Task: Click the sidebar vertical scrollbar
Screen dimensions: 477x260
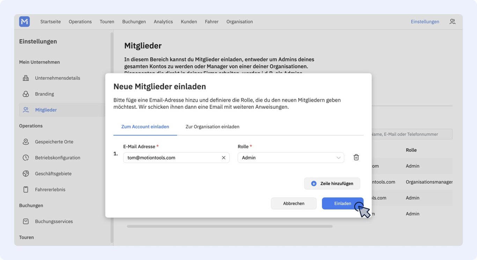Action: [112, 138]
